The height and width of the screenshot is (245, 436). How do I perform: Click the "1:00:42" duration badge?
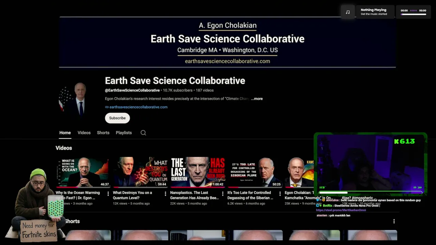tap(218, 184)
